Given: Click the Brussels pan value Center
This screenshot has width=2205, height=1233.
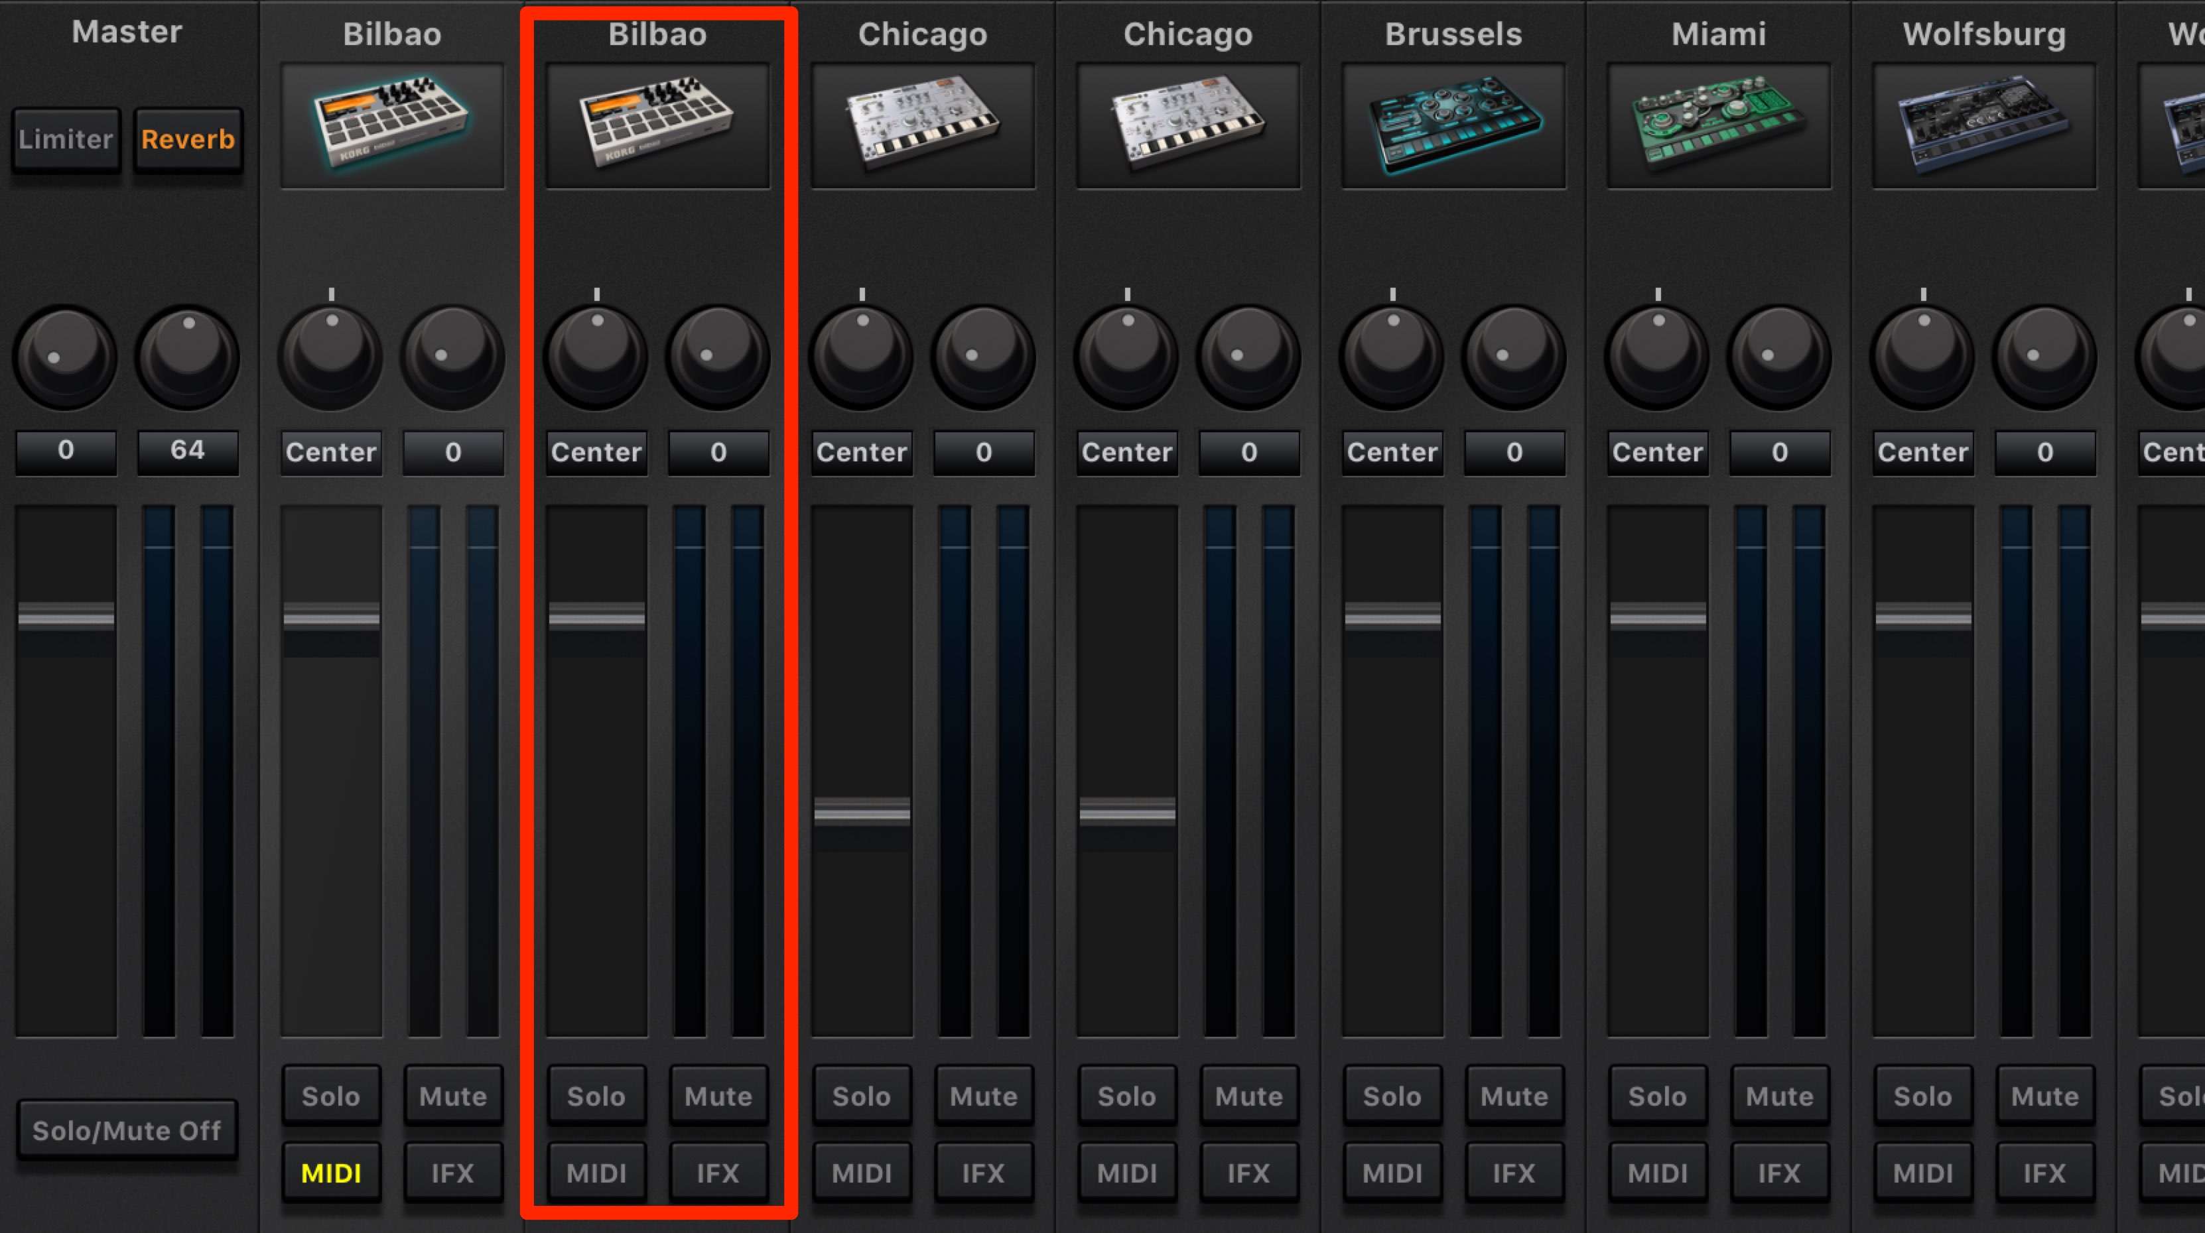Looking at the screenshot, I should pyautogui.click(x=1392, y=452).
